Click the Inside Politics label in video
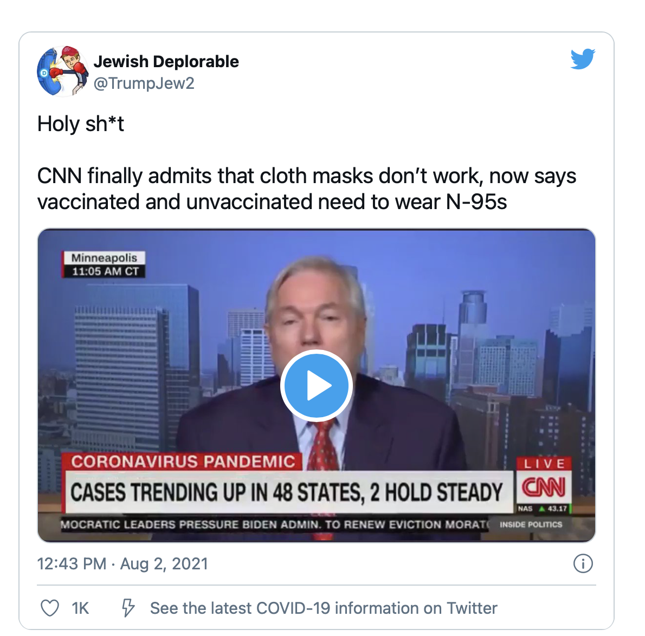The image size is (645, 636). click(x=531, y=524)
